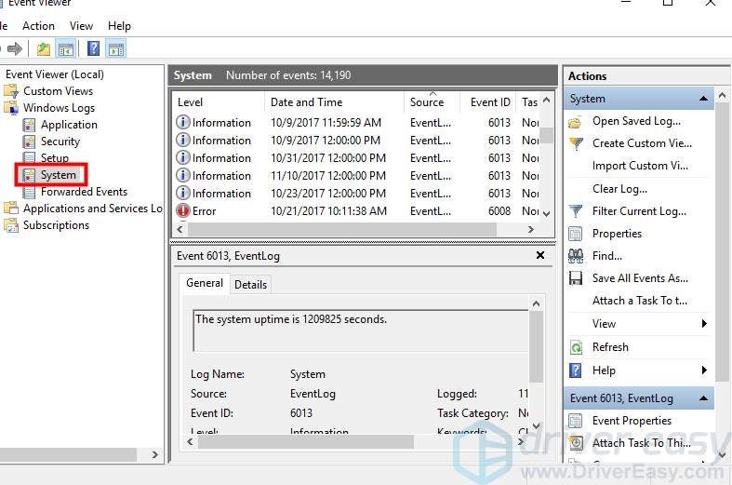Viewport: 732px width, 485px height.
Task: Click event list vertical scrollbar down arrow
Action: (x=547, y=213)
